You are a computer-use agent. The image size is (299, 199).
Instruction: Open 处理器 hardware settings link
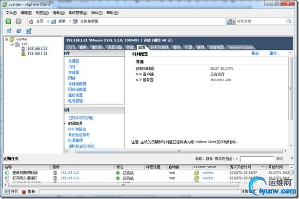coord(74,61)
